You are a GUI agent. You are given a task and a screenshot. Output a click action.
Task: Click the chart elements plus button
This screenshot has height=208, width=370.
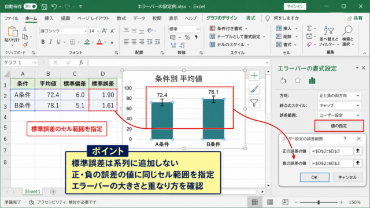coord(254,76)
